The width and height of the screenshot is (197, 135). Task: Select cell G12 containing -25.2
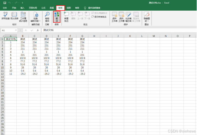[82, 74]
